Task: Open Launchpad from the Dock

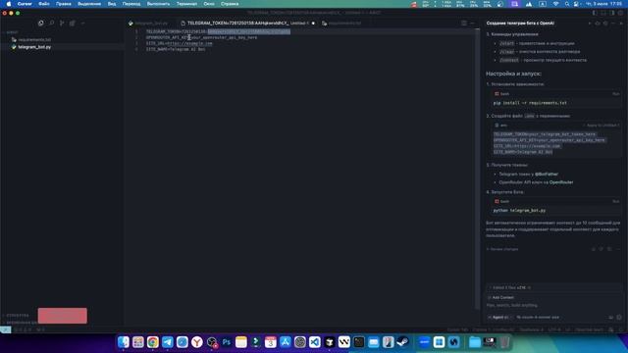Action: pos(138,342)
